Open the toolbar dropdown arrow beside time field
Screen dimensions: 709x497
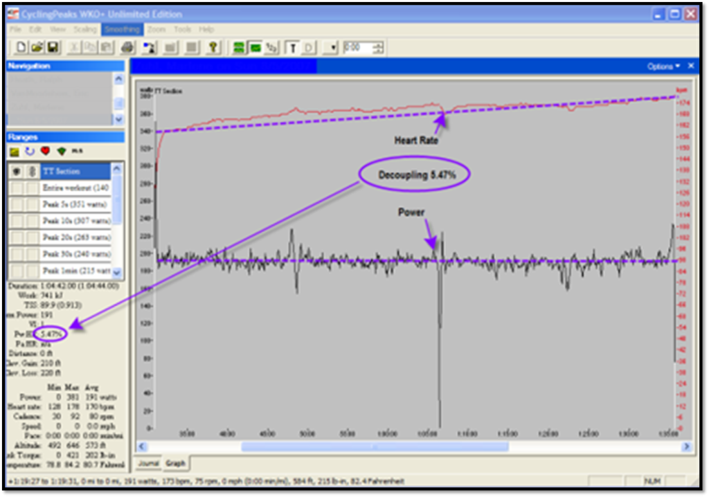334,47
